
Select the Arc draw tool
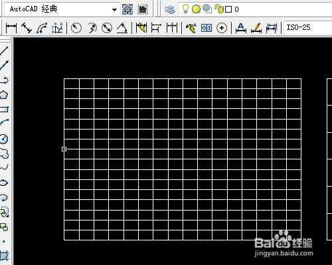tap(4, 122)
